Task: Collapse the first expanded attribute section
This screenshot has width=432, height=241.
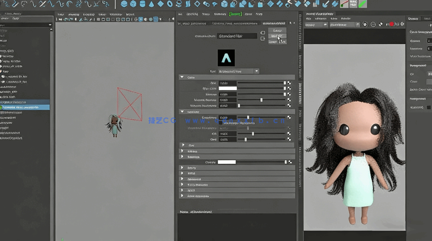Action: point(182,77)
